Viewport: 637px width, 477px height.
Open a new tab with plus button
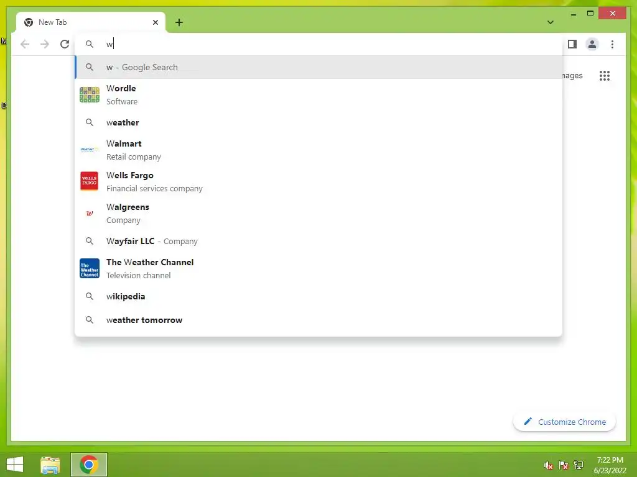click(x=179, y=22)
